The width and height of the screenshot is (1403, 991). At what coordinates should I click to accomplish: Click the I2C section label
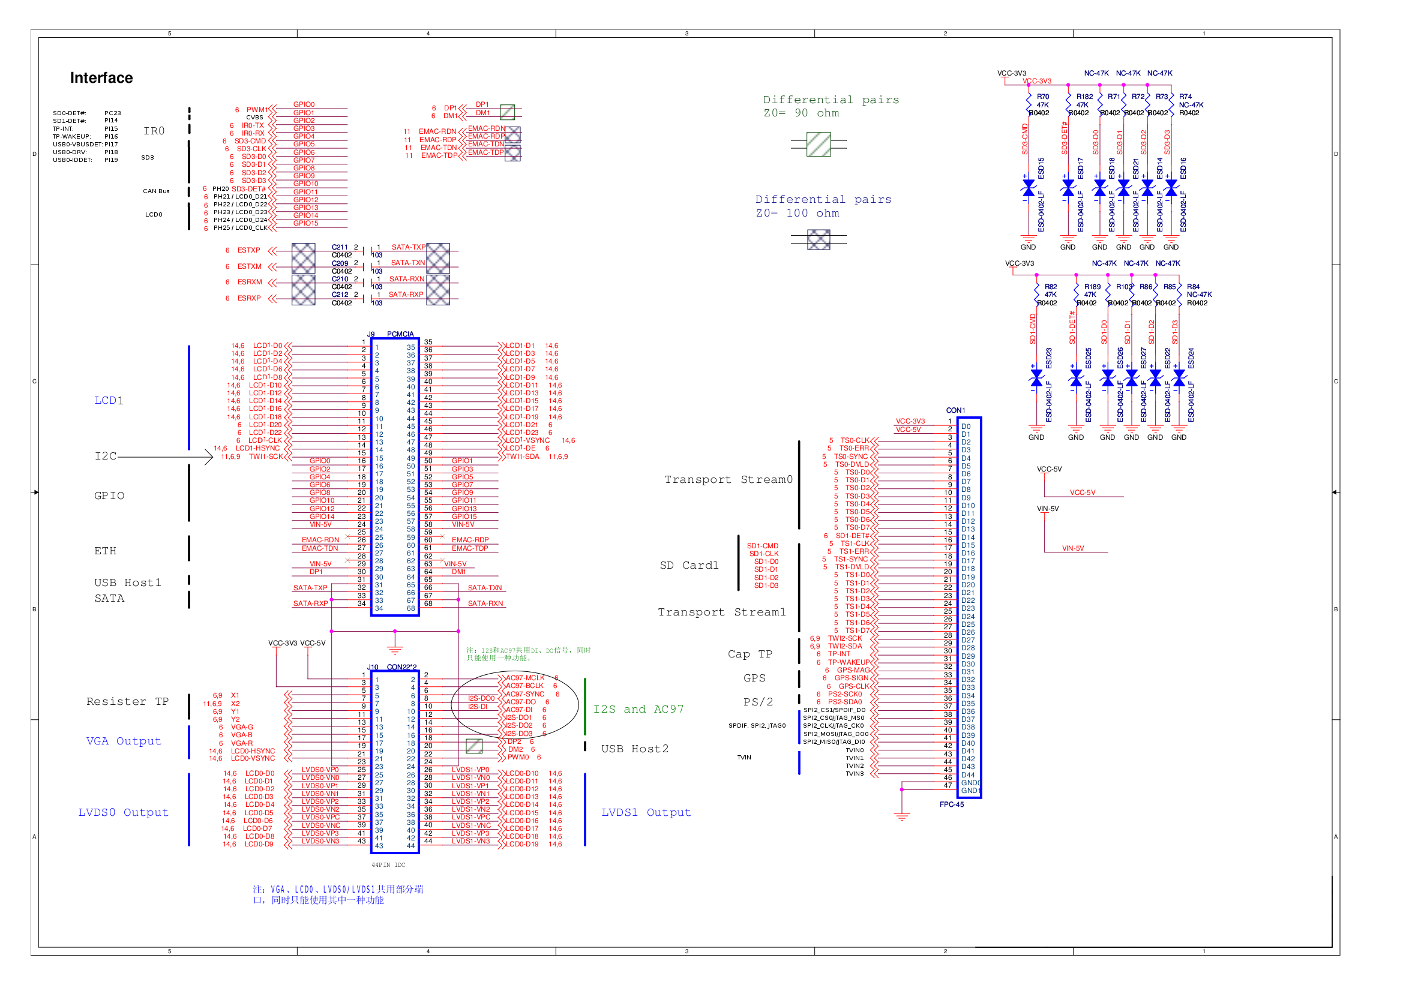click(x=106, y=457)
